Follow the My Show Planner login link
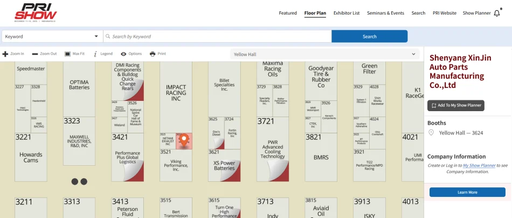Viewport: 512px width, 218px height. pos(479,166)
